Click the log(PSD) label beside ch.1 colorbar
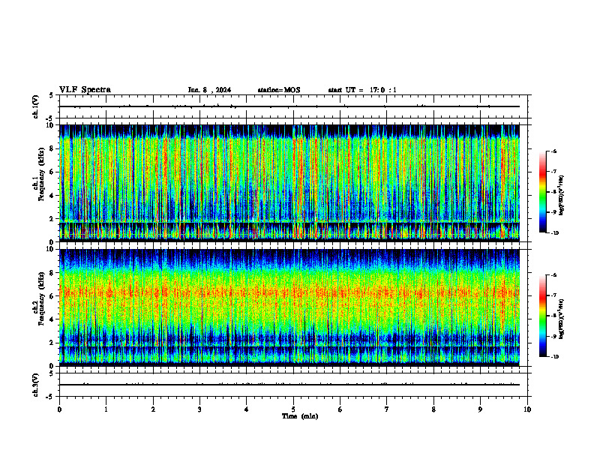 click(x=561, y=195)
